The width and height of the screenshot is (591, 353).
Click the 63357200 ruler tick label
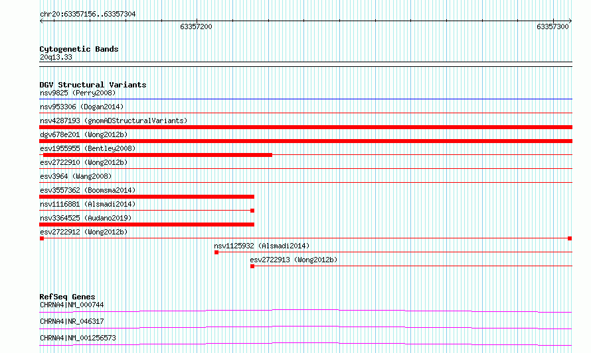(196, 26)
